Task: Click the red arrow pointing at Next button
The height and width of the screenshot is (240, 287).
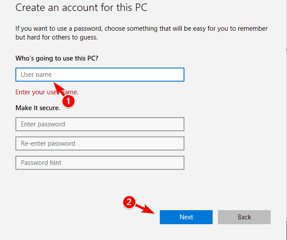Action: (146, 209)
